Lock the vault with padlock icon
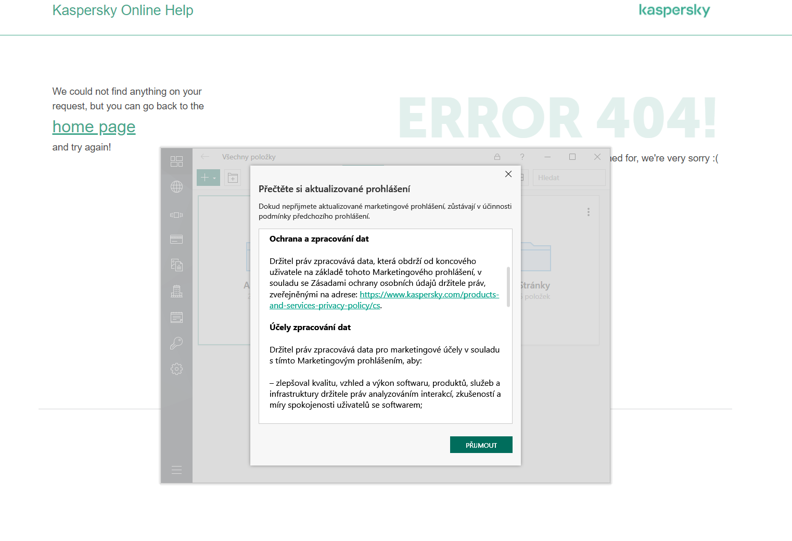Screen dimensions: 792x541 (x=497, y=157)
